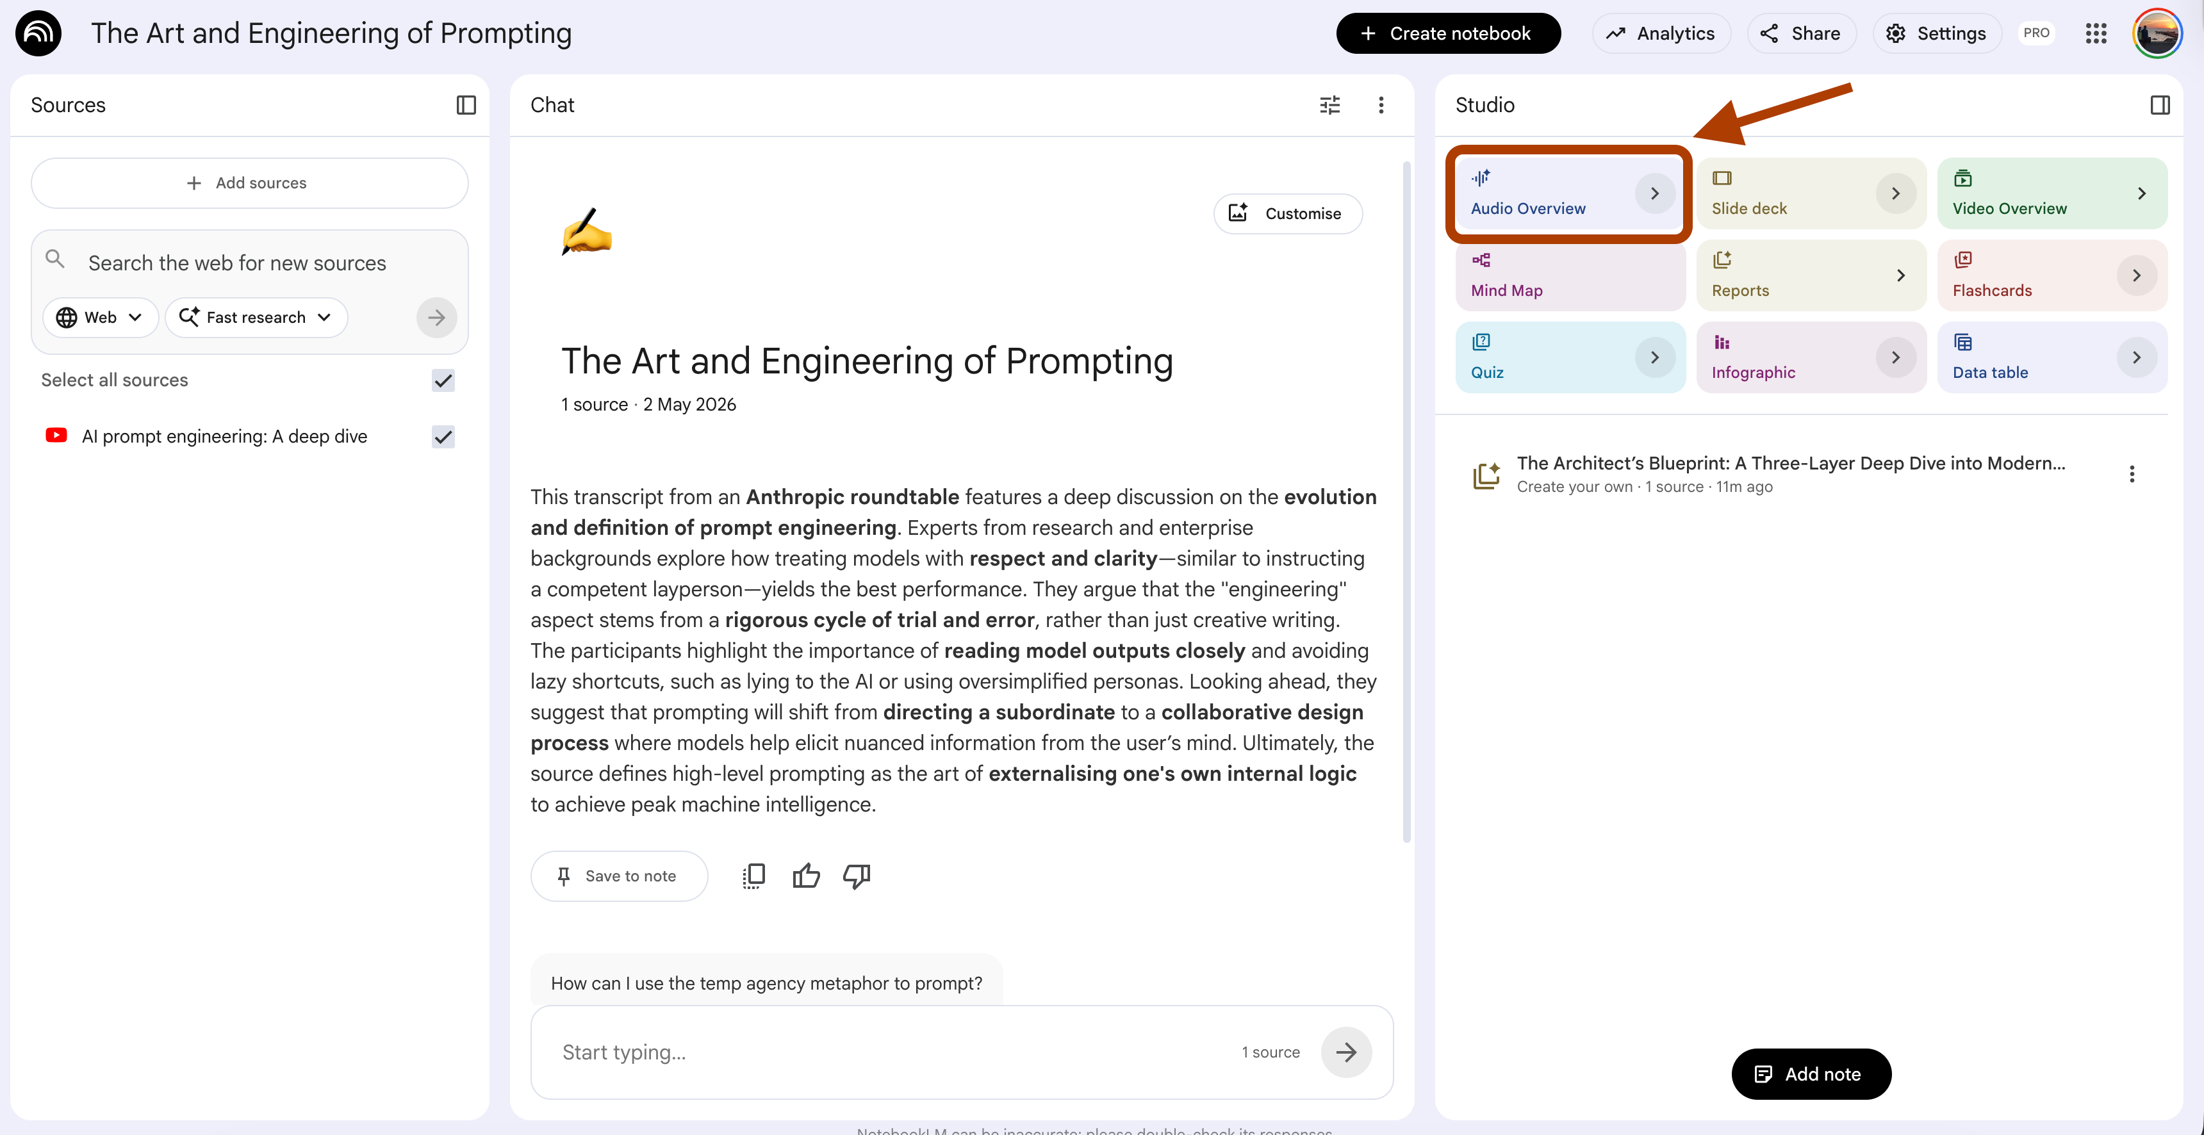Viewport: 2204px width, 1135px height.
Task: Click the Start typing chat input
Action: point(890,1052)
